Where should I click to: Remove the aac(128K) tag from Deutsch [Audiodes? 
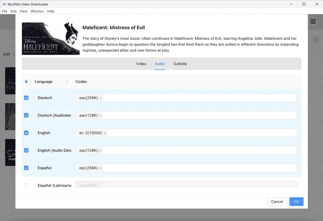(101, 115)
